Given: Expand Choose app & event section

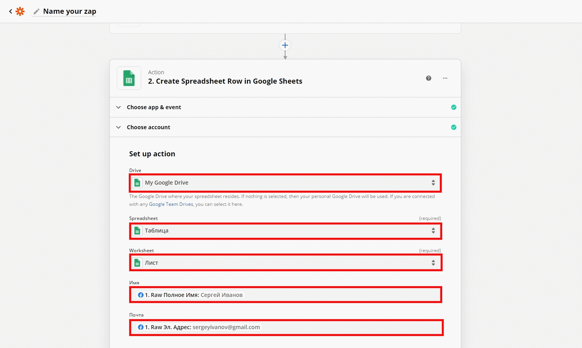Looking at the screenshot, I should click(x=285, y=107).
